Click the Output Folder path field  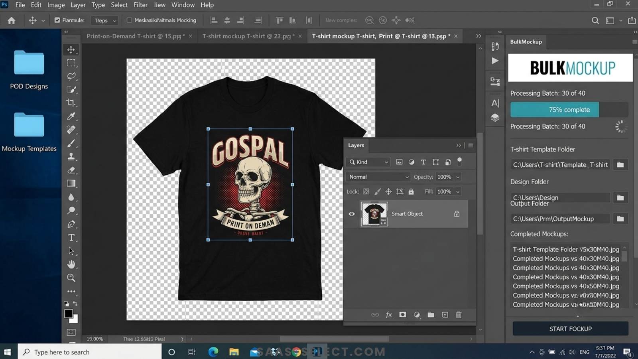(x=560, y=219)
